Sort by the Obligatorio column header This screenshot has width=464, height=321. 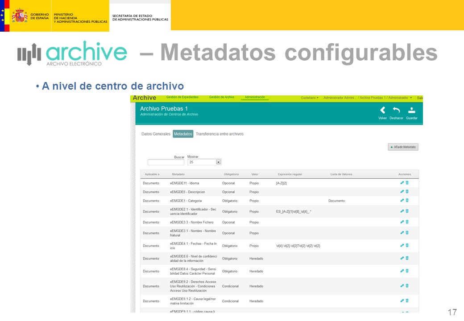click(232, 174)
